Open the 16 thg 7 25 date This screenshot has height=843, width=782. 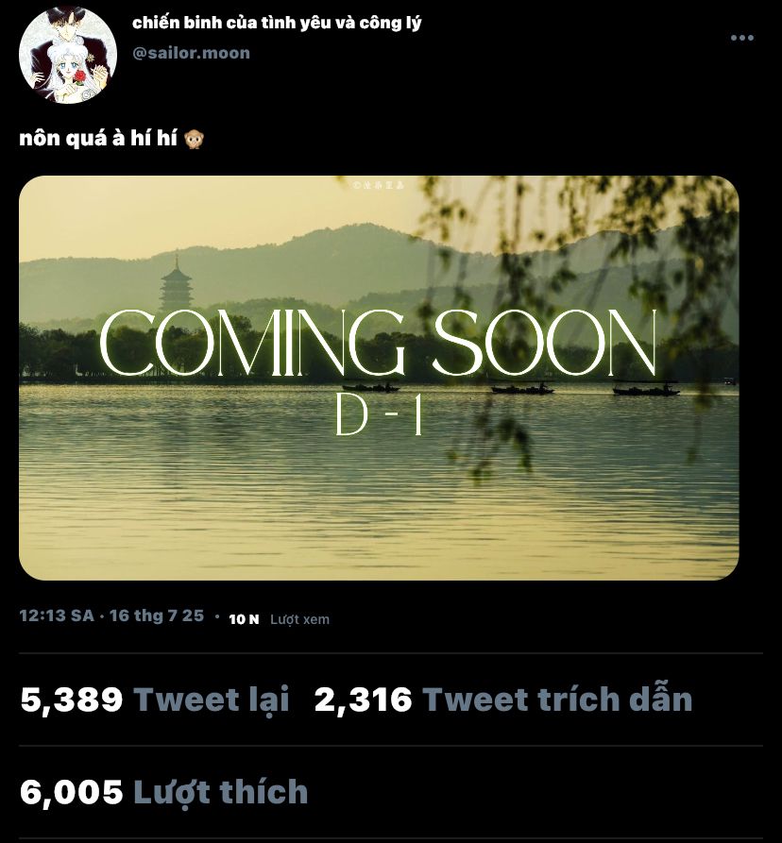click(x=157, y=615)
